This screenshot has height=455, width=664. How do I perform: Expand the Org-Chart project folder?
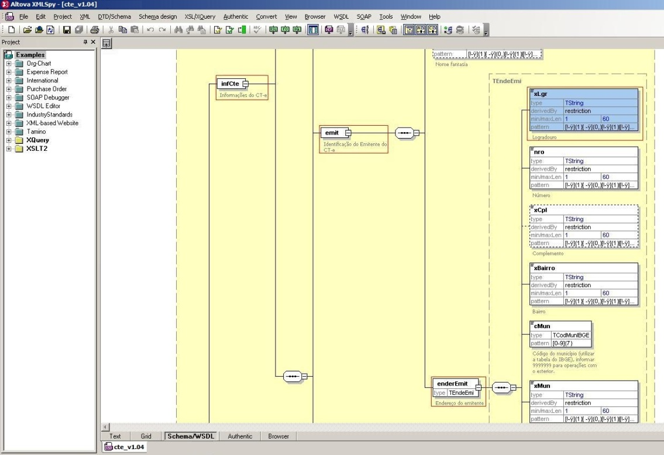9,64
